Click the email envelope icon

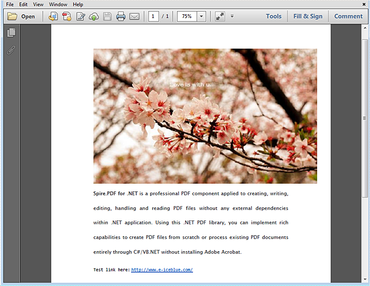134,16
